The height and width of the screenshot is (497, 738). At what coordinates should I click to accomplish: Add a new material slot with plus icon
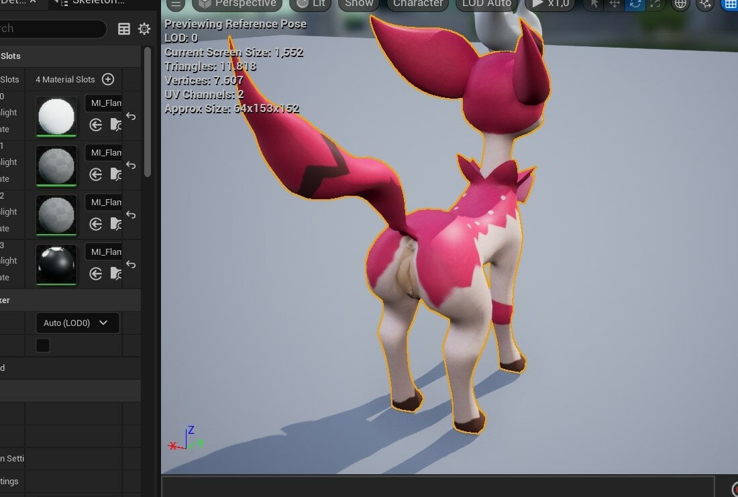point(108,79)
